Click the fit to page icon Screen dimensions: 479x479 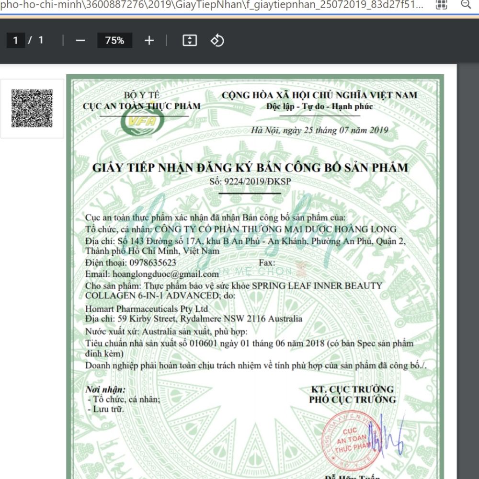click(190, 41)
